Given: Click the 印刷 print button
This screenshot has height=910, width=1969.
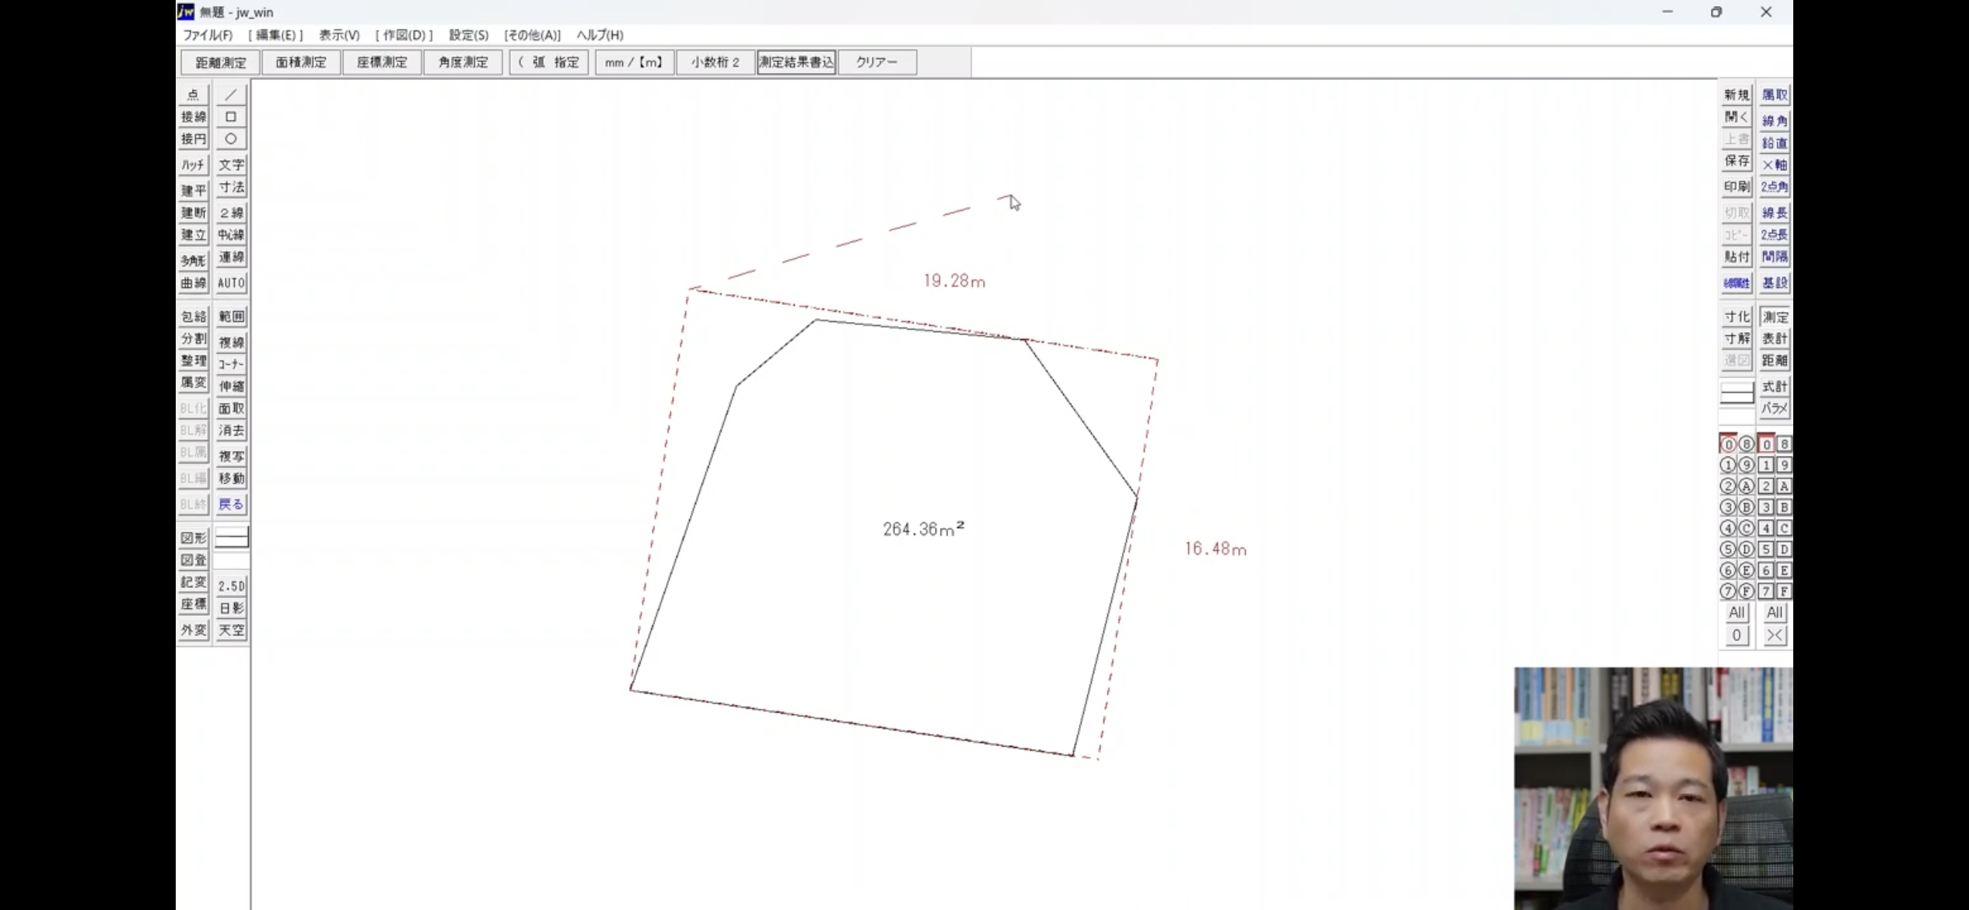Looking at the screenshot, I should click(x=1736, y=187).
